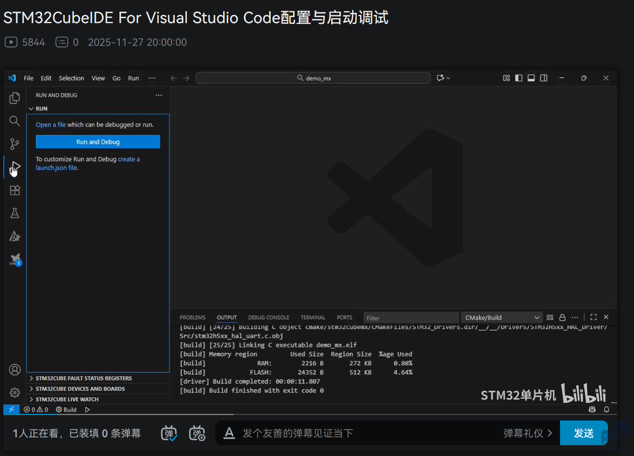This screenshot has width=634, height=456.
Task: Open danmaku settings icon
Action: (x=197, y=433)
